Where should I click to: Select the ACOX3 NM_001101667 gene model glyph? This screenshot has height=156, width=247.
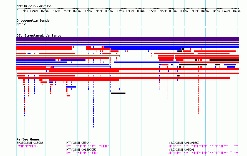point(203,146)
